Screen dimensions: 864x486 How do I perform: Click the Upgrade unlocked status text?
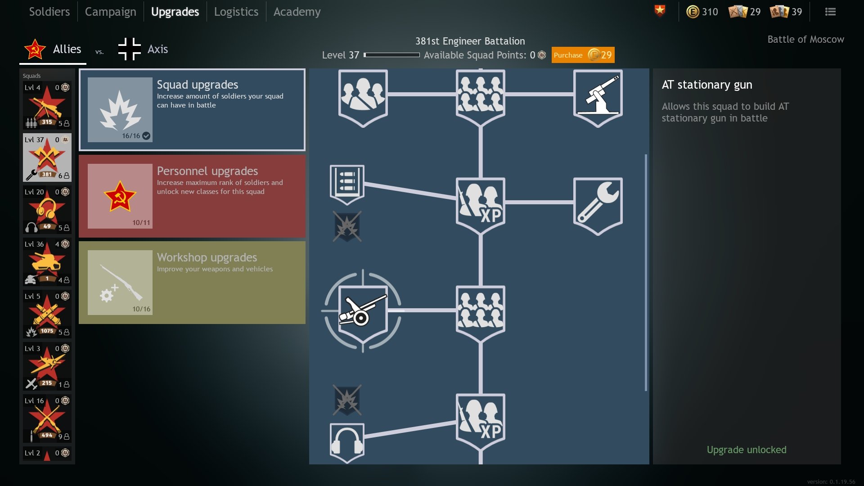coord(747,450)
